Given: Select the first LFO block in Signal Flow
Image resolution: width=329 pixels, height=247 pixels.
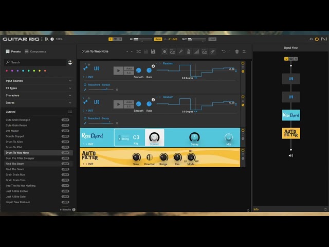Looking at the screenshot, I should [x=291, y=79].
